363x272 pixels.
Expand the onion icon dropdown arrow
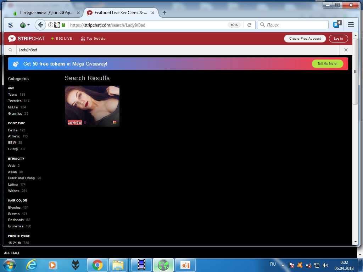coord(28,25)
